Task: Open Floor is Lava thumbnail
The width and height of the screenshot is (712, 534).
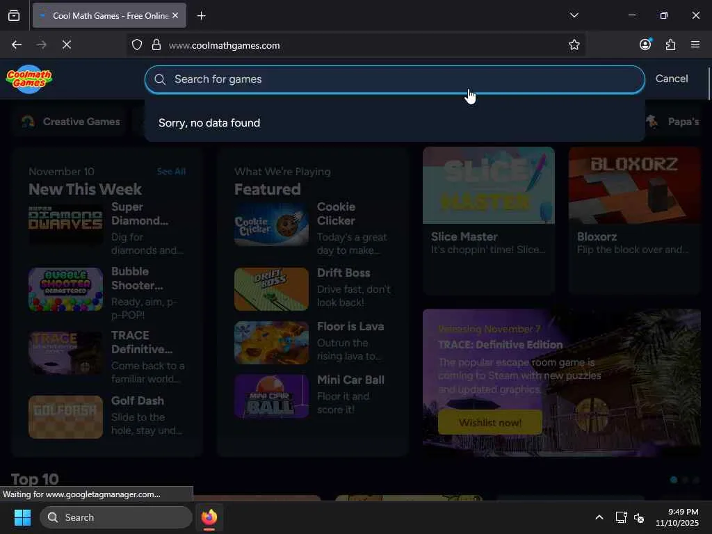Action: (x=271, y=343)
